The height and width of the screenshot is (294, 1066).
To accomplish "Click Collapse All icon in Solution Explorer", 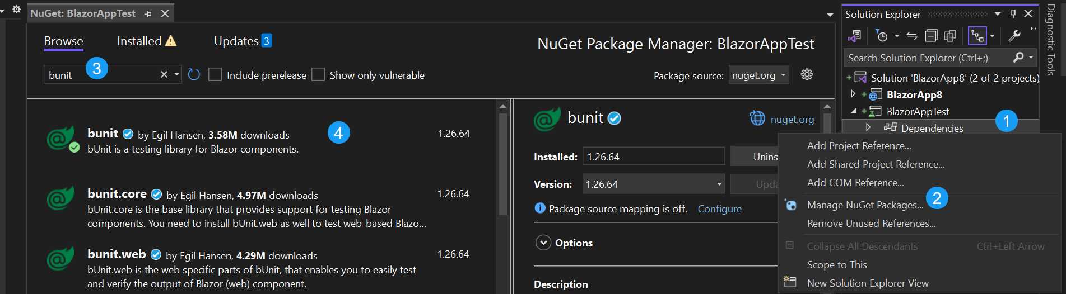I will (931, 36).
